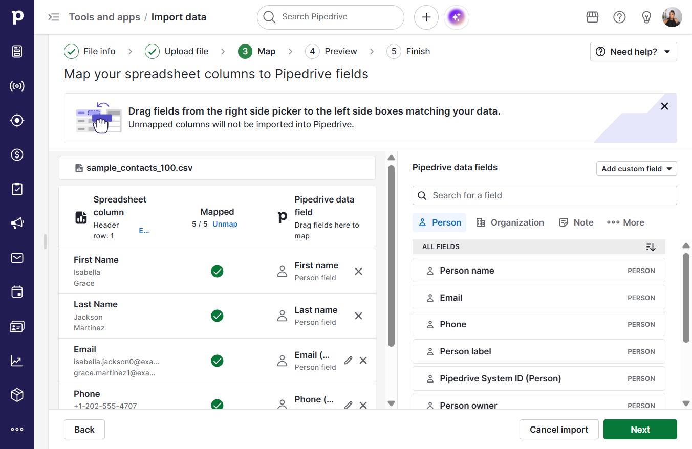Screen dimensions: 692x449
Task: Click the mapping list scrollbar down arrow
Action: coord(392,403)
